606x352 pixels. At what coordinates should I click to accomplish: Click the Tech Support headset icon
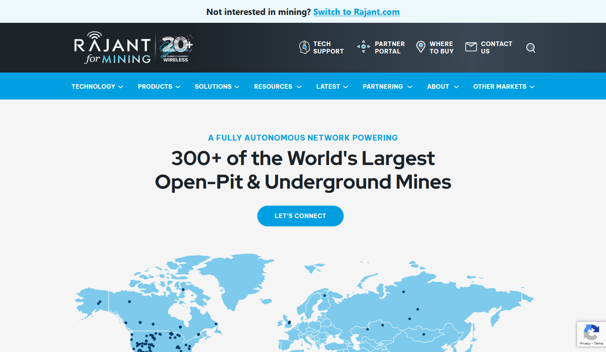[x=305, y=47]
